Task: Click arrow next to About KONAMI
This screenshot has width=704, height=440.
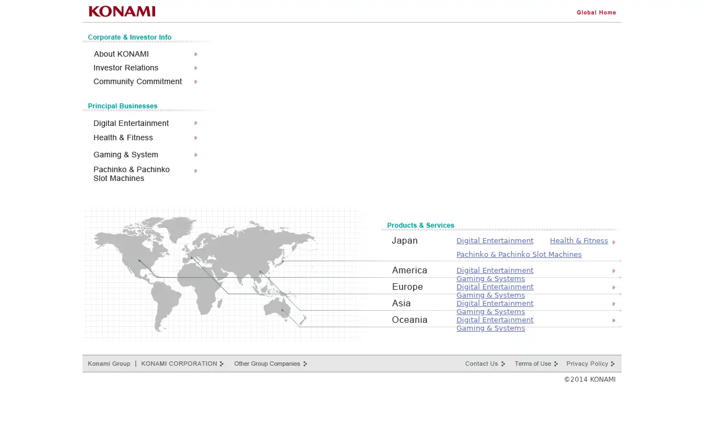Action: [x=196, y=54]
